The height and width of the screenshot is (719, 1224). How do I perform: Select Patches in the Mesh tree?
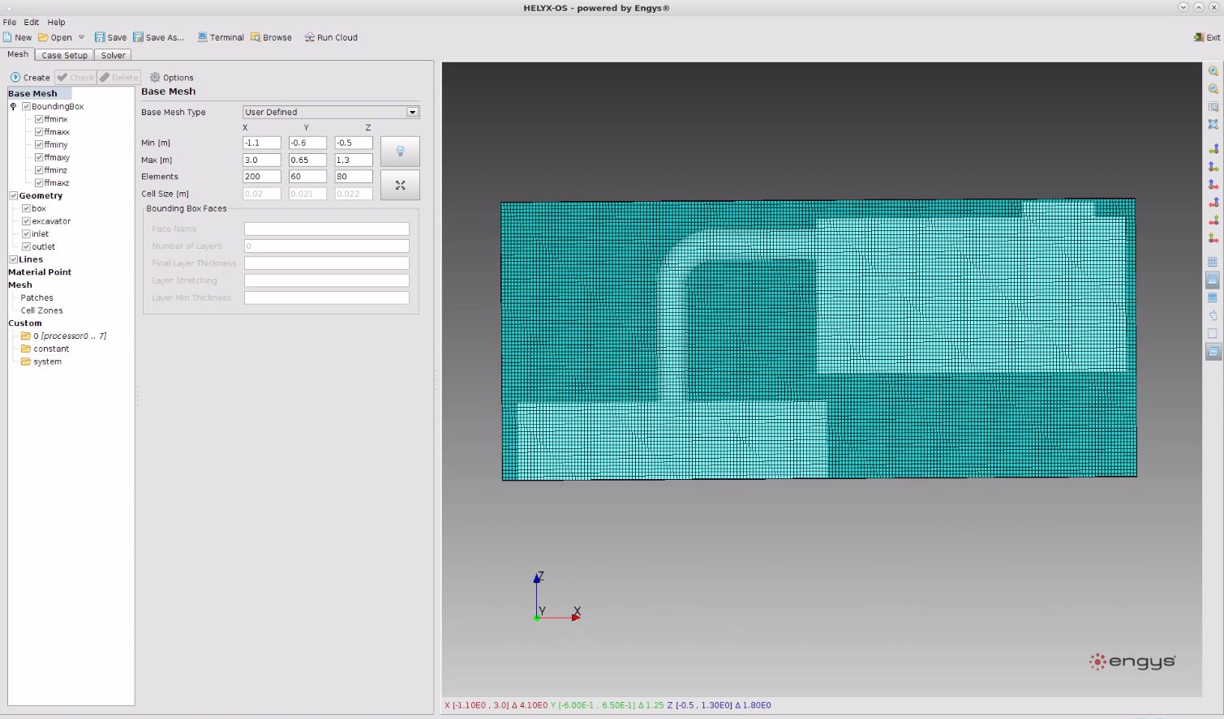tap(37, 297)
